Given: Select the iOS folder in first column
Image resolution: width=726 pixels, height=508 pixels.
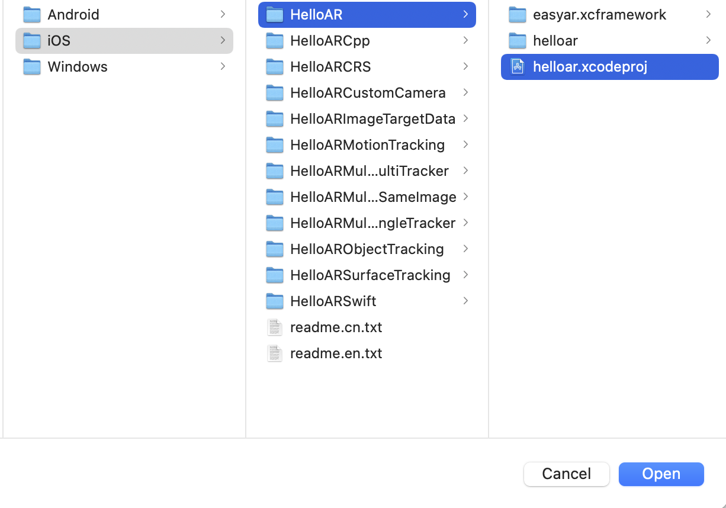Looking at the screenshot, I should (x=59, y=41).
